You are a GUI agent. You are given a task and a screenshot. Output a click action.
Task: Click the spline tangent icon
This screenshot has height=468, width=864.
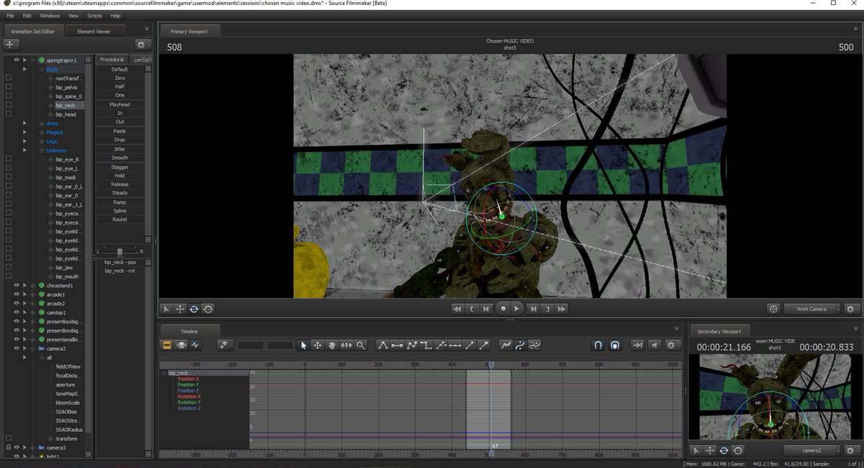tap(383, 345)
